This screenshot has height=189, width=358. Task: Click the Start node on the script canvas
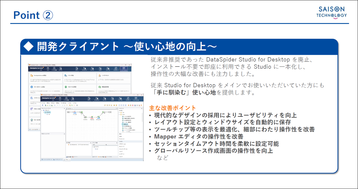tap(68, 111)
